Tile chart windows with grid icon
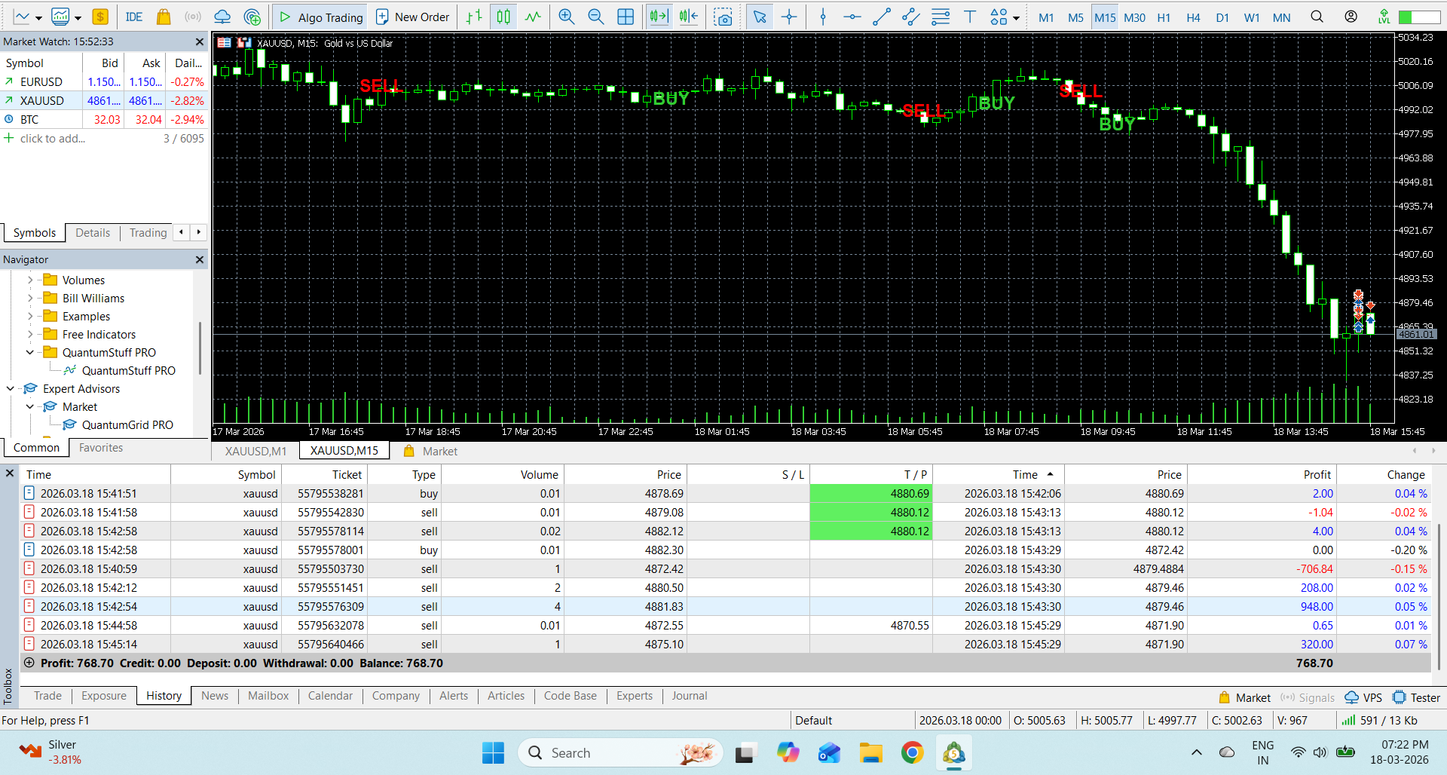This screenshot has width=1447, height=775. [x=626, y=17]
